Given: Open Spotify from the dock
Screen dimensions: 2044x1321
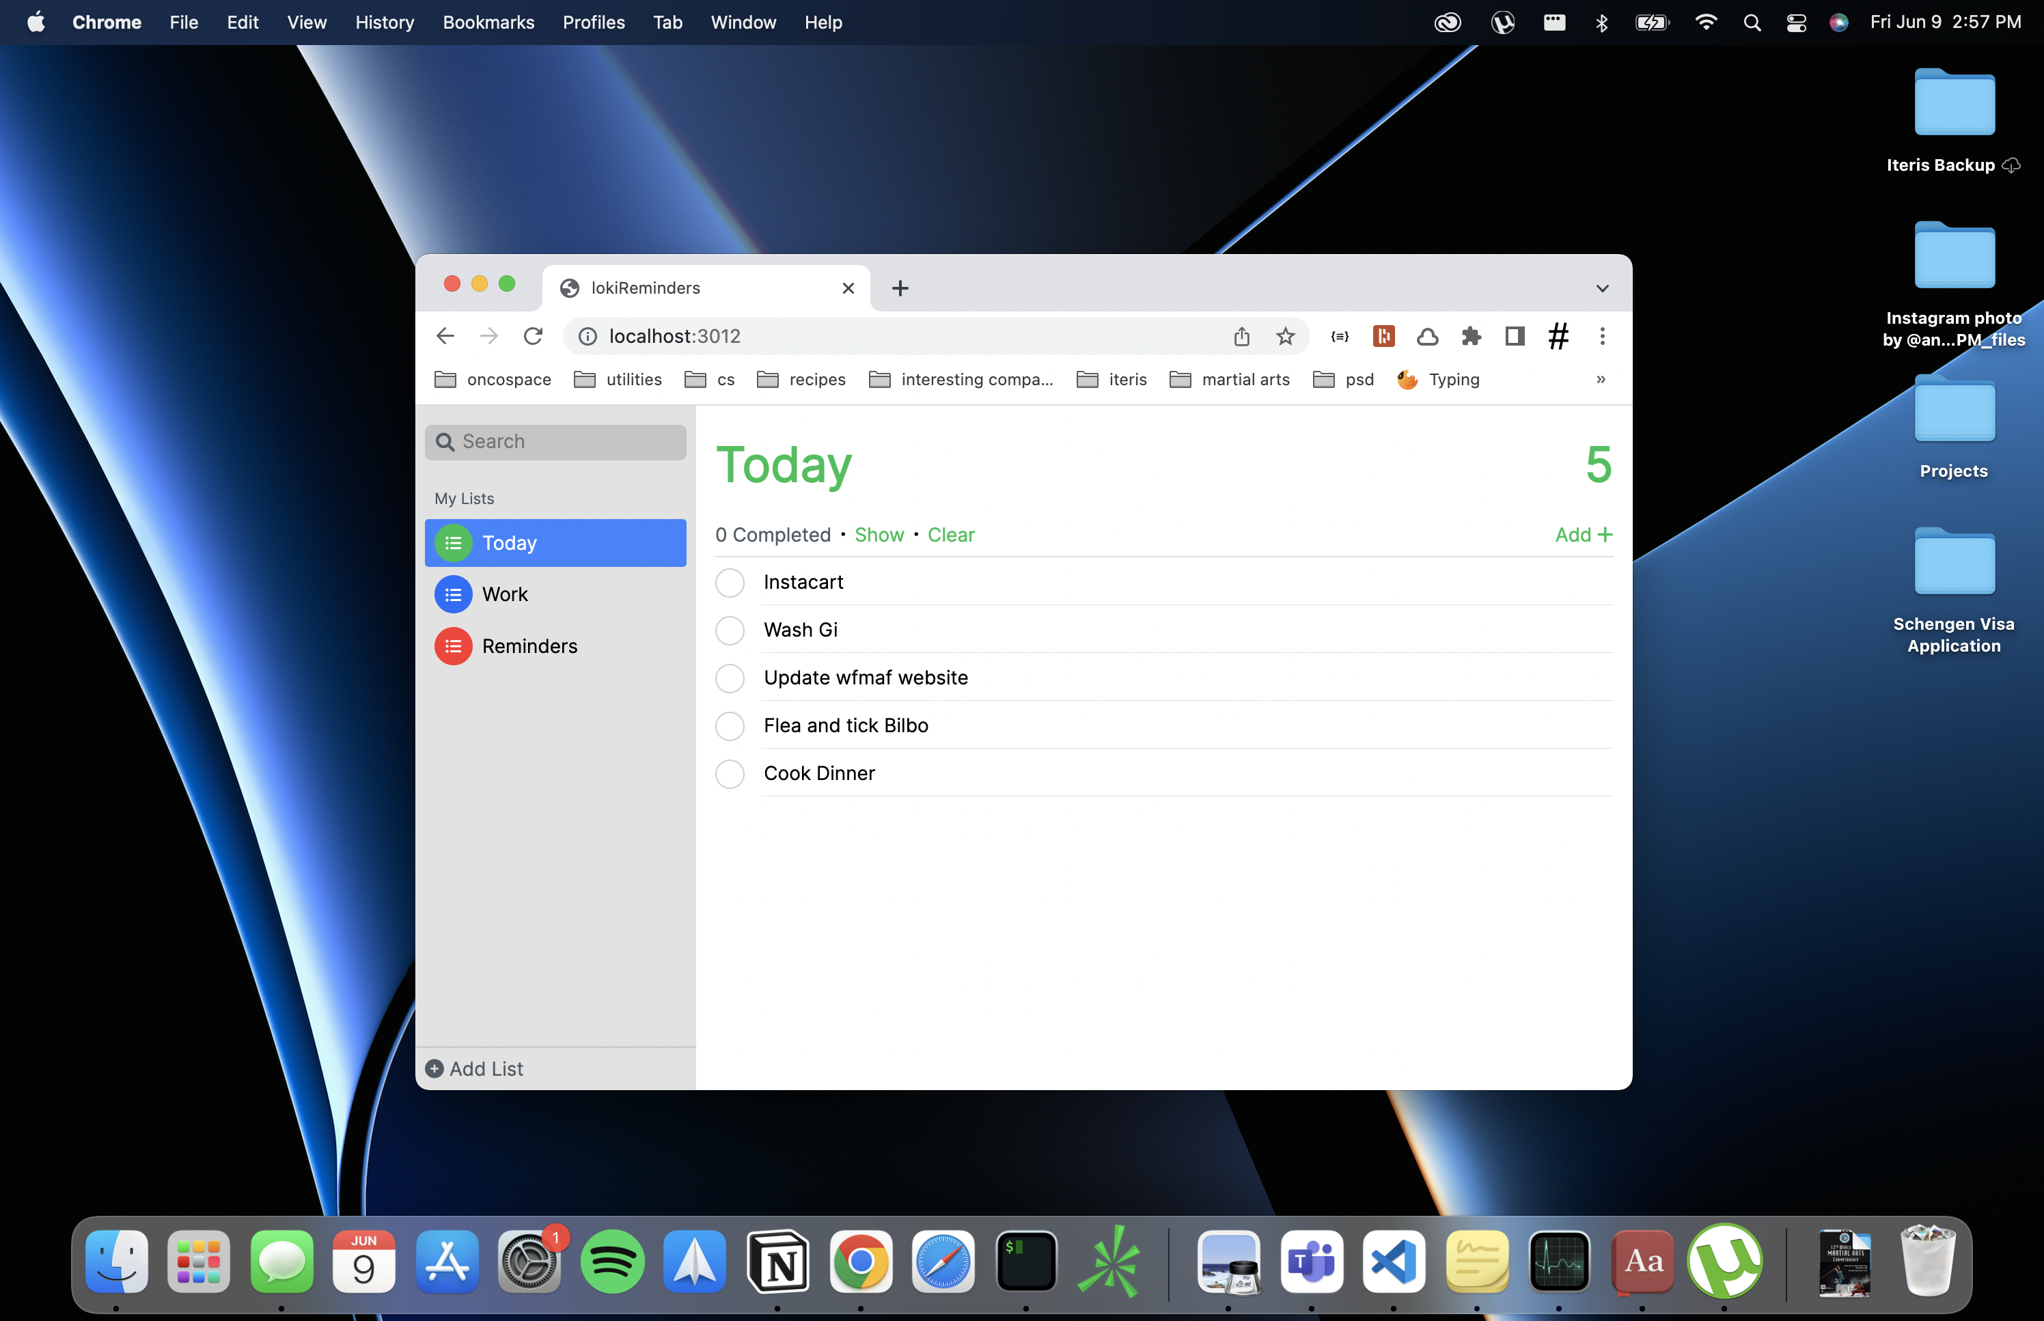Looking at the screenshot, I should [x=611, y=1262].
